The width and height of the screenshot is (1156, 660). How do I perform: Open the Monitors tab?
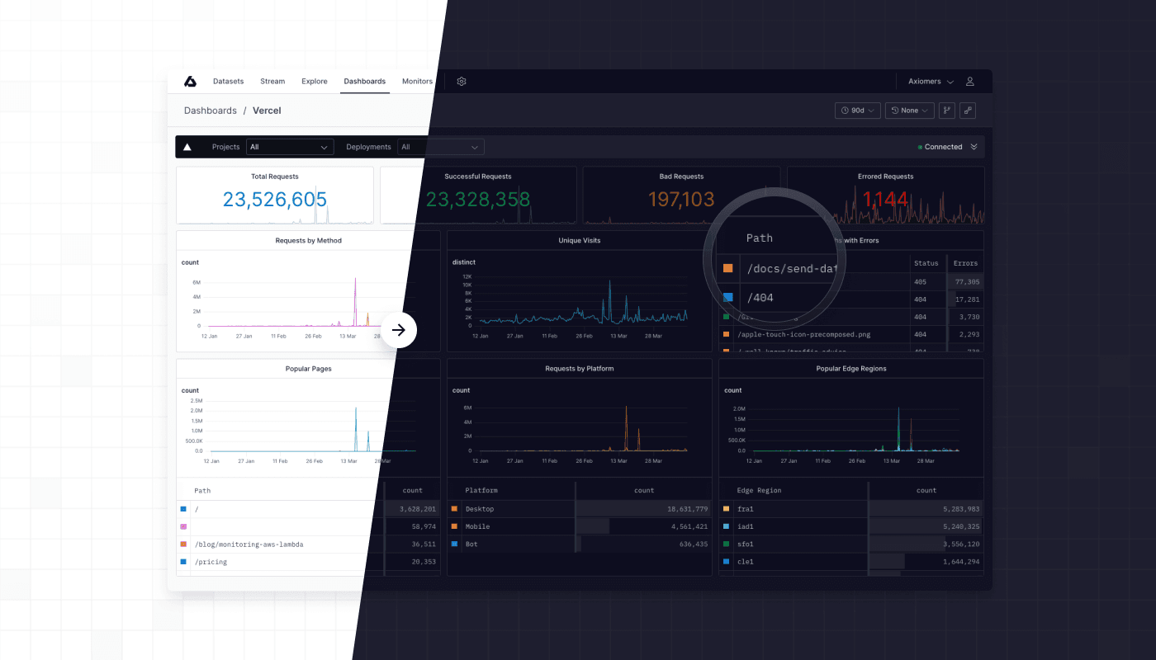417,82
